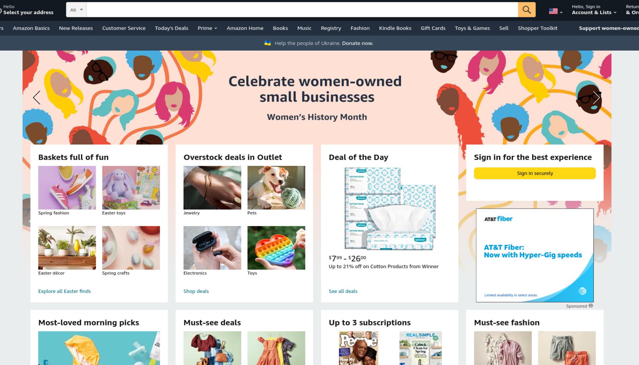Advance the banner with the right arrow
This screenshot has width=639, height=365.
tap(596, 97)
